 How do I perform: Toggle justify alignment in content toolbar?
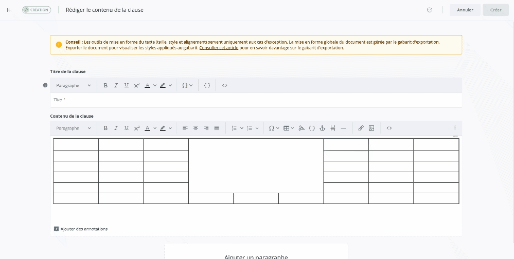(x=217, y=128)
